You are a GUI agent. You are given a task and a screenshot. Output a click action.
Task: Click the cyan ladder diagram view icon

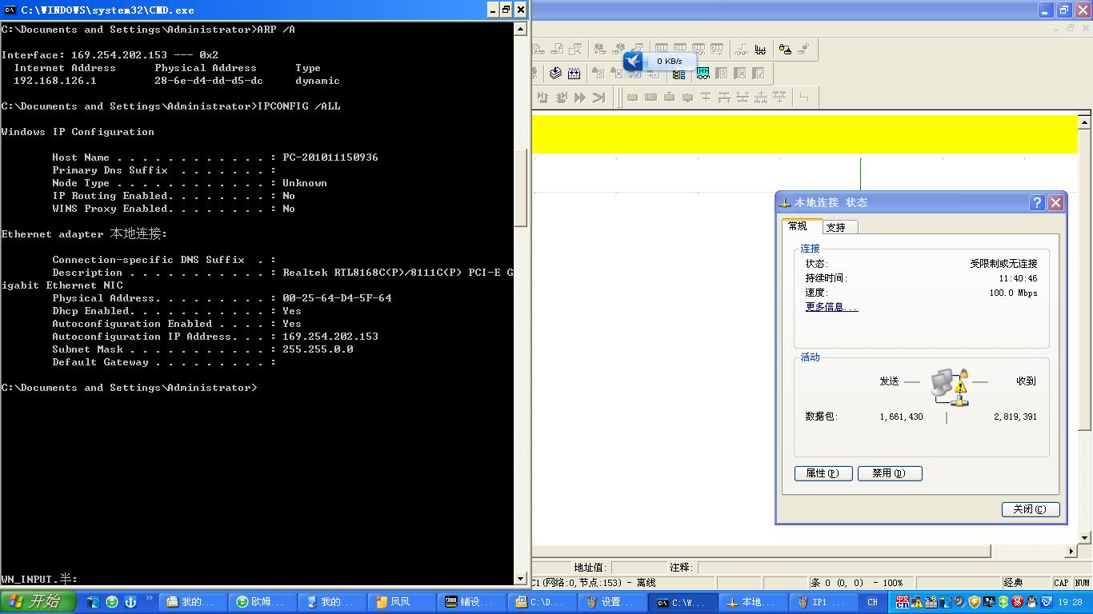click(x=703, y=74)
